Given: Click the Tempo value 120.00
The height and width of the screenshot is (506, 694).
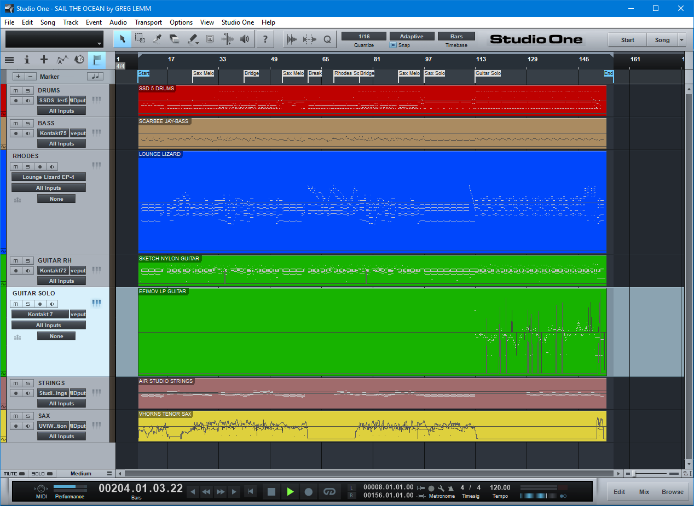Looking at the screenshot, I should 500,487.
